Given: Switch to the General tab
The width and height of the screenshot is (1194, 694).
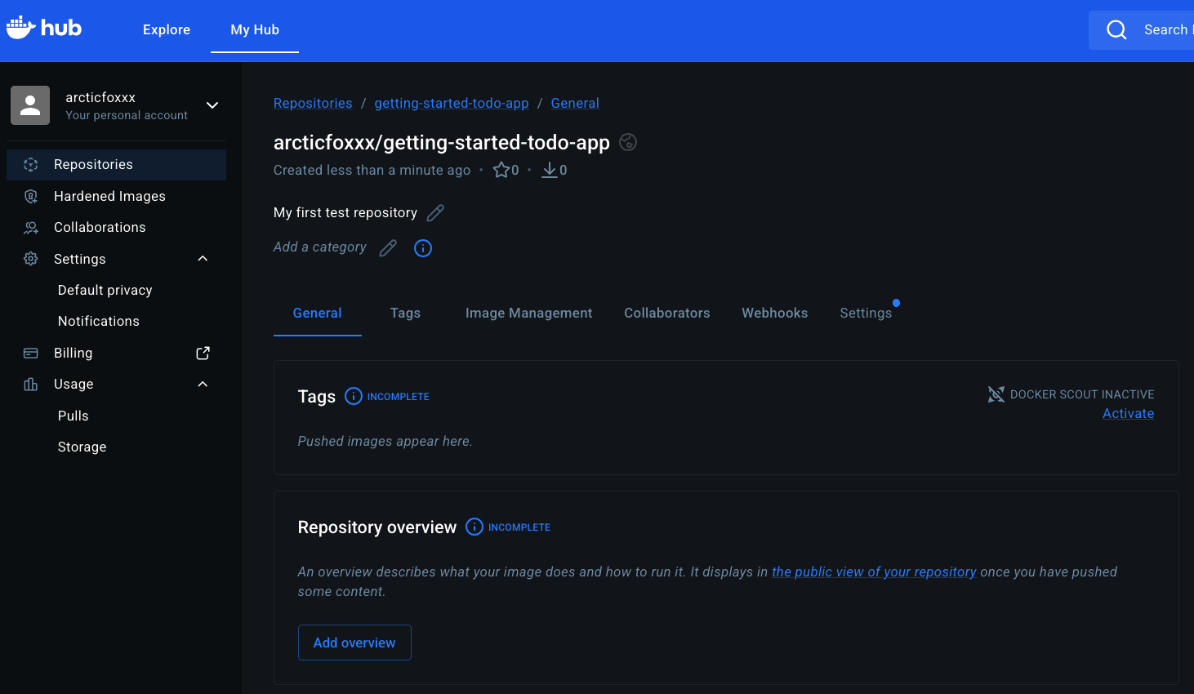Looking at the screenshot, I should click(x=318, y=314).
